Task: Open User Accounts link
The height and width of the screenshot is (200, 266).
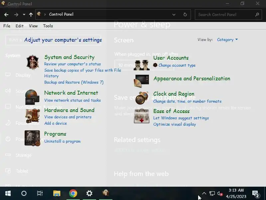Action: (171, 58)
